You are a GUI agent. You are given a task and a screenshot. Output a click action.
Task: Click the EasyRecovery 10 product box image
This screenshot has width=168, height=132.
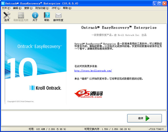[36, 67]
